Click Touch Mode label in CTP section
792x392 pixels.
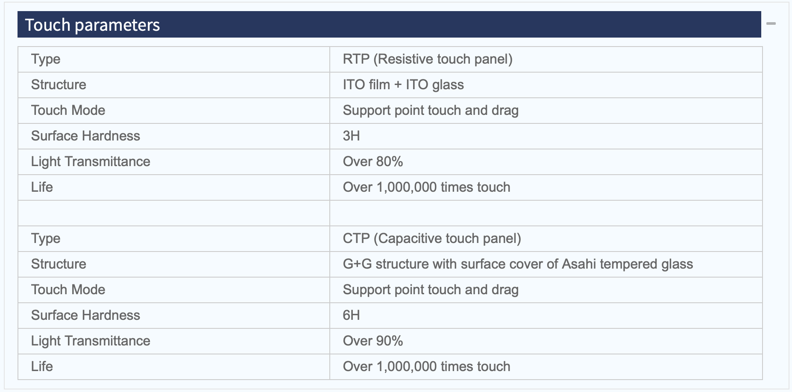pos(68,290)
